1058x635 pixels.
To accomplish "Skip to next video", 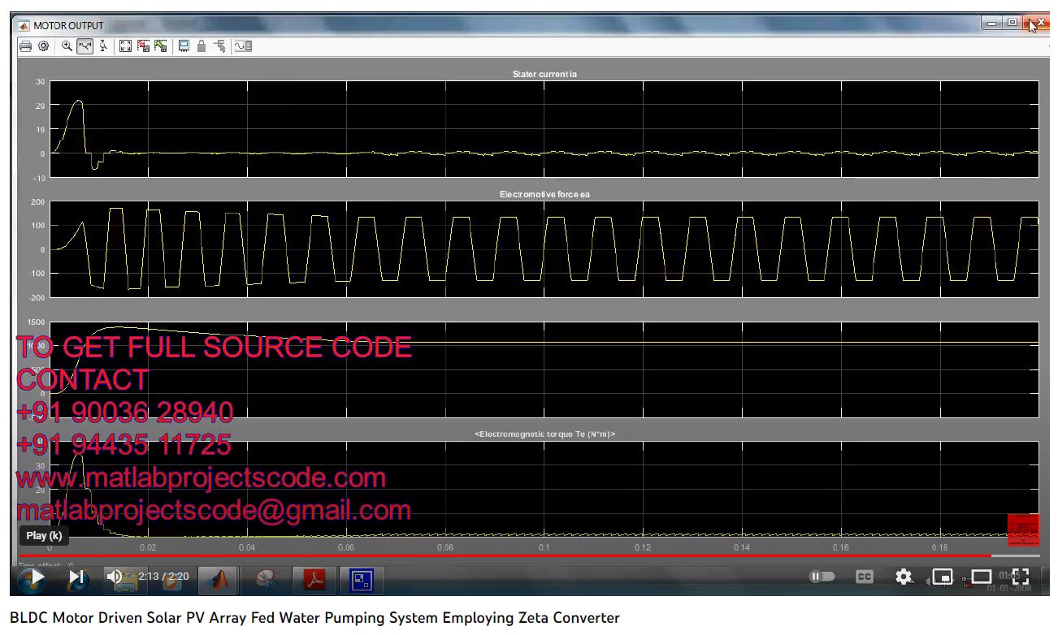I will (x=76, y=577).
